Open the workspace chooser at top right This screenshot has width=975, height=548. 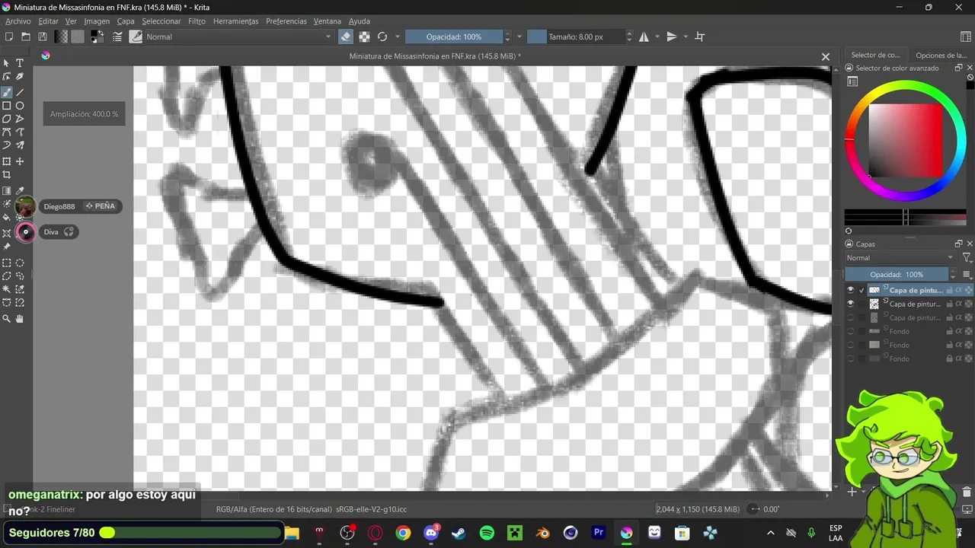tap(966, 37)
